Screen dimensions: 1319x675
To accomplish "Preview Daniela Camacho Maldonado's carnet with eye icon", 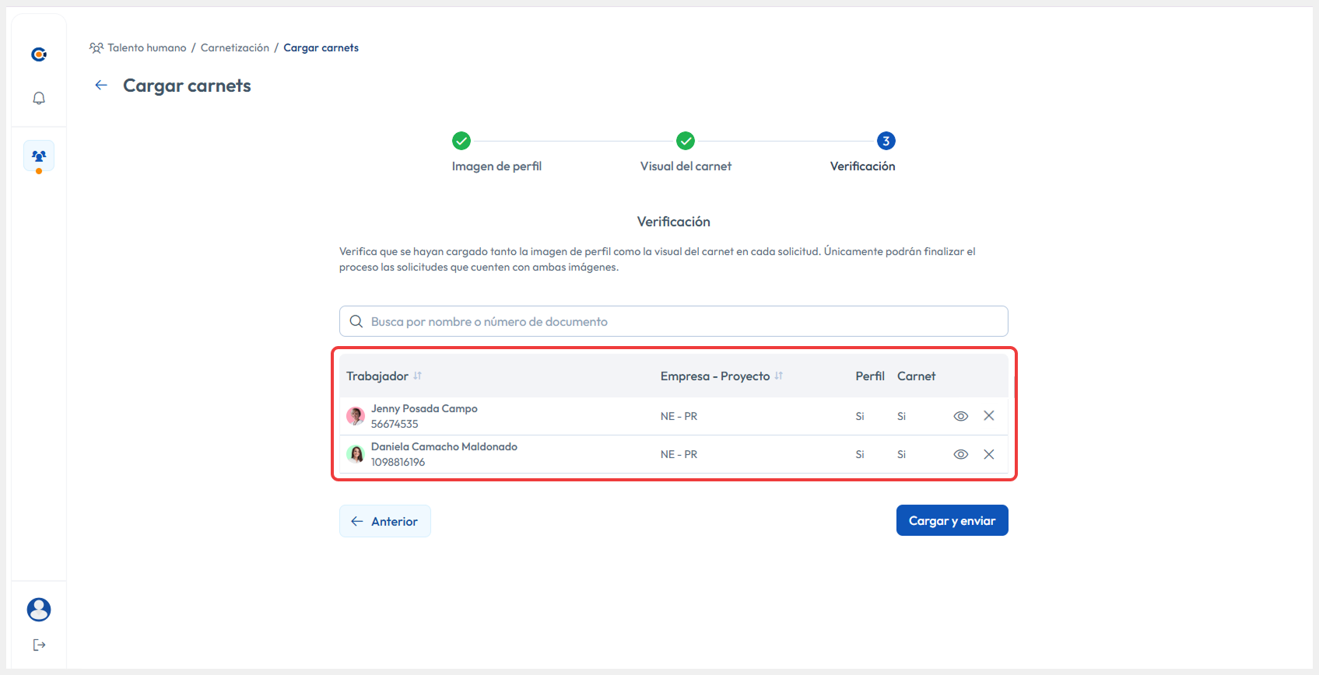I will [x=961, y=454].
